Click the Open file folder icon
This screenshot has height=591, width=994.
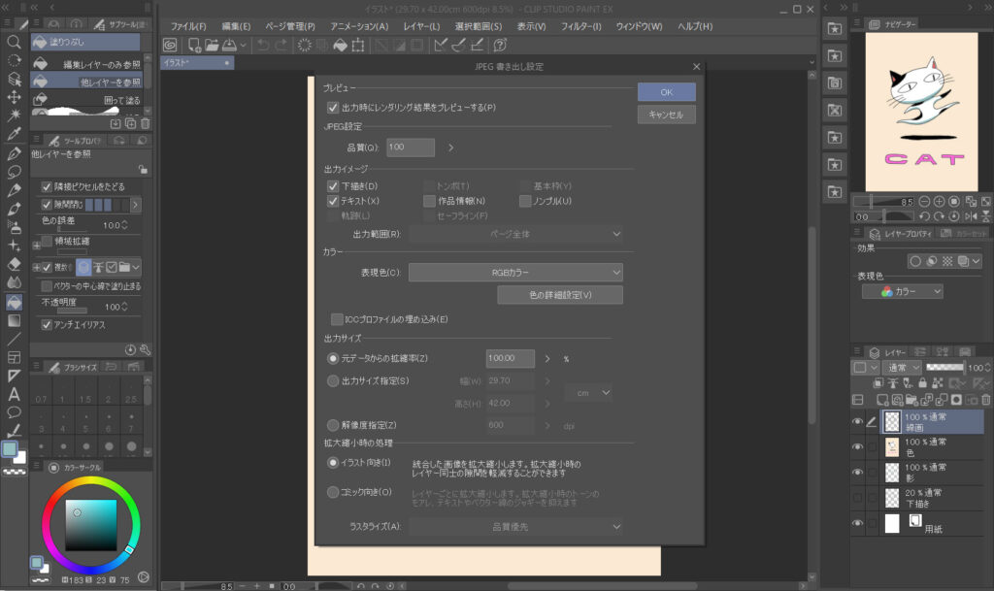[x=211, y=45]
